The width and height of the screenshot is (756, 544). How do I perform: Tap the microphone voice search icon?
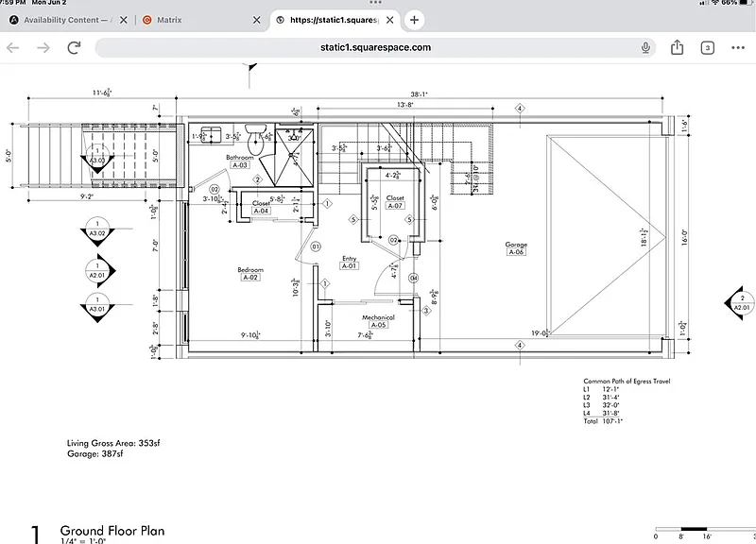tap(645, 47)
